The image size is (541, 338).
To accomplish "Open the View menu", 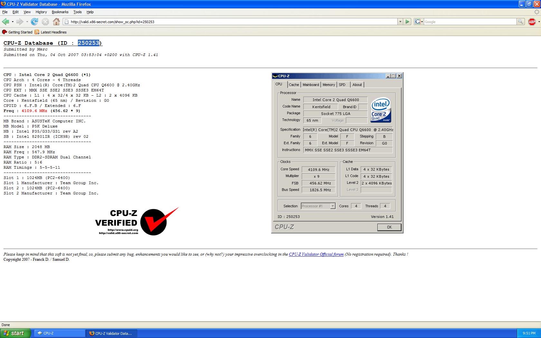I will pos(27,12).
